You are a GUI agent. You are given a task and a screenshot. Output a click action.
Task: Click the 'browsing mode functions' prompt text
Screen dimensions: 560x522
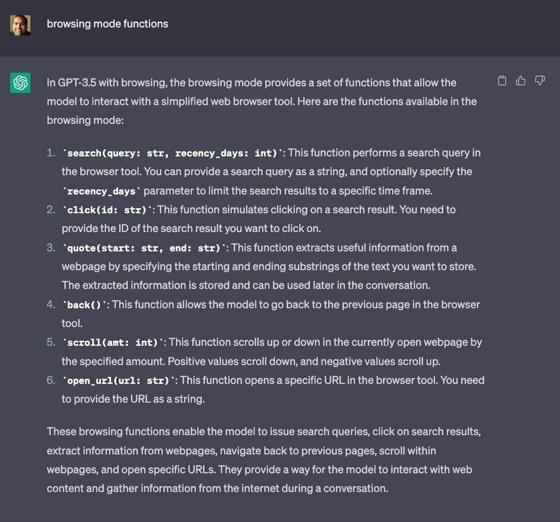108,24
